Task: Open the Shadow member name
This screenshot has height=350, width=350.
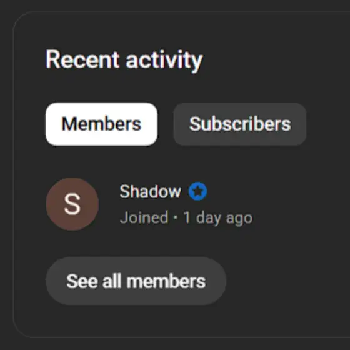Action: click(x=150, y=191)
